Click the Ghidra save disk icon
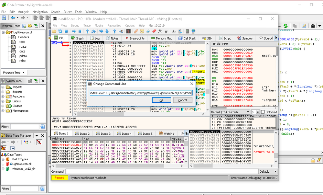Viewport: 323px width, 195px height. 4,18
